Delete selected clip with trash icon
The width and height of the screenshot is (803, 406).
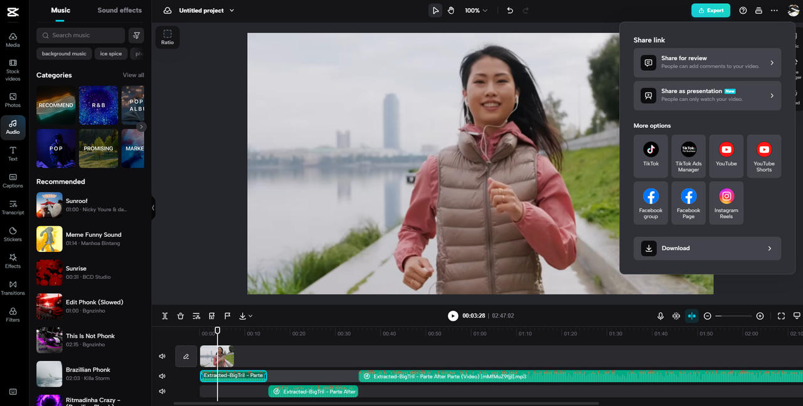click(x=181, y=316)
